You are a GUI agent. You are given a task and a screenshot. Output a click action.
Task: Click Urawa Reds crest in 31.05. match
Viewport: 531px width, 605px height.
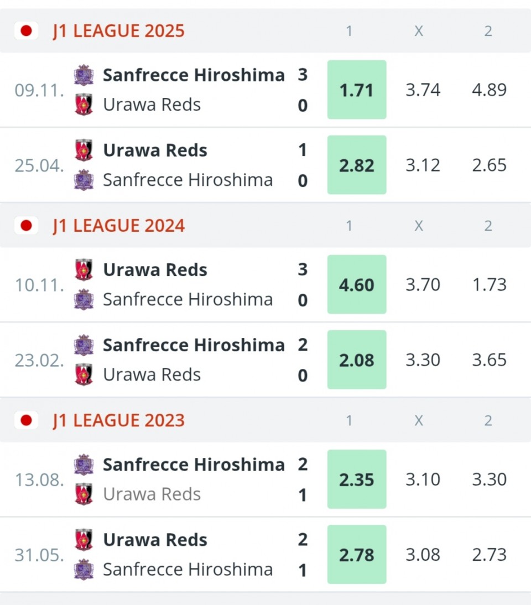click(84, 539)
